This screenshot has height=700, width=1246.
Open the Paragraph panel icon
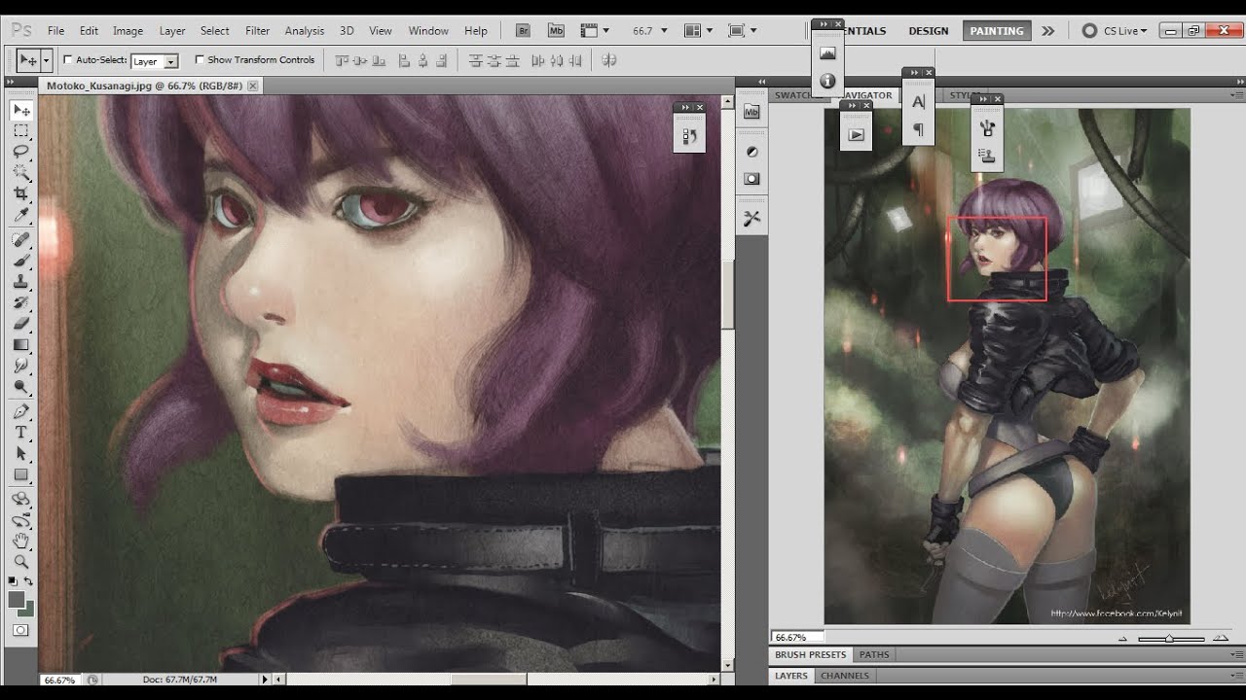918,129
